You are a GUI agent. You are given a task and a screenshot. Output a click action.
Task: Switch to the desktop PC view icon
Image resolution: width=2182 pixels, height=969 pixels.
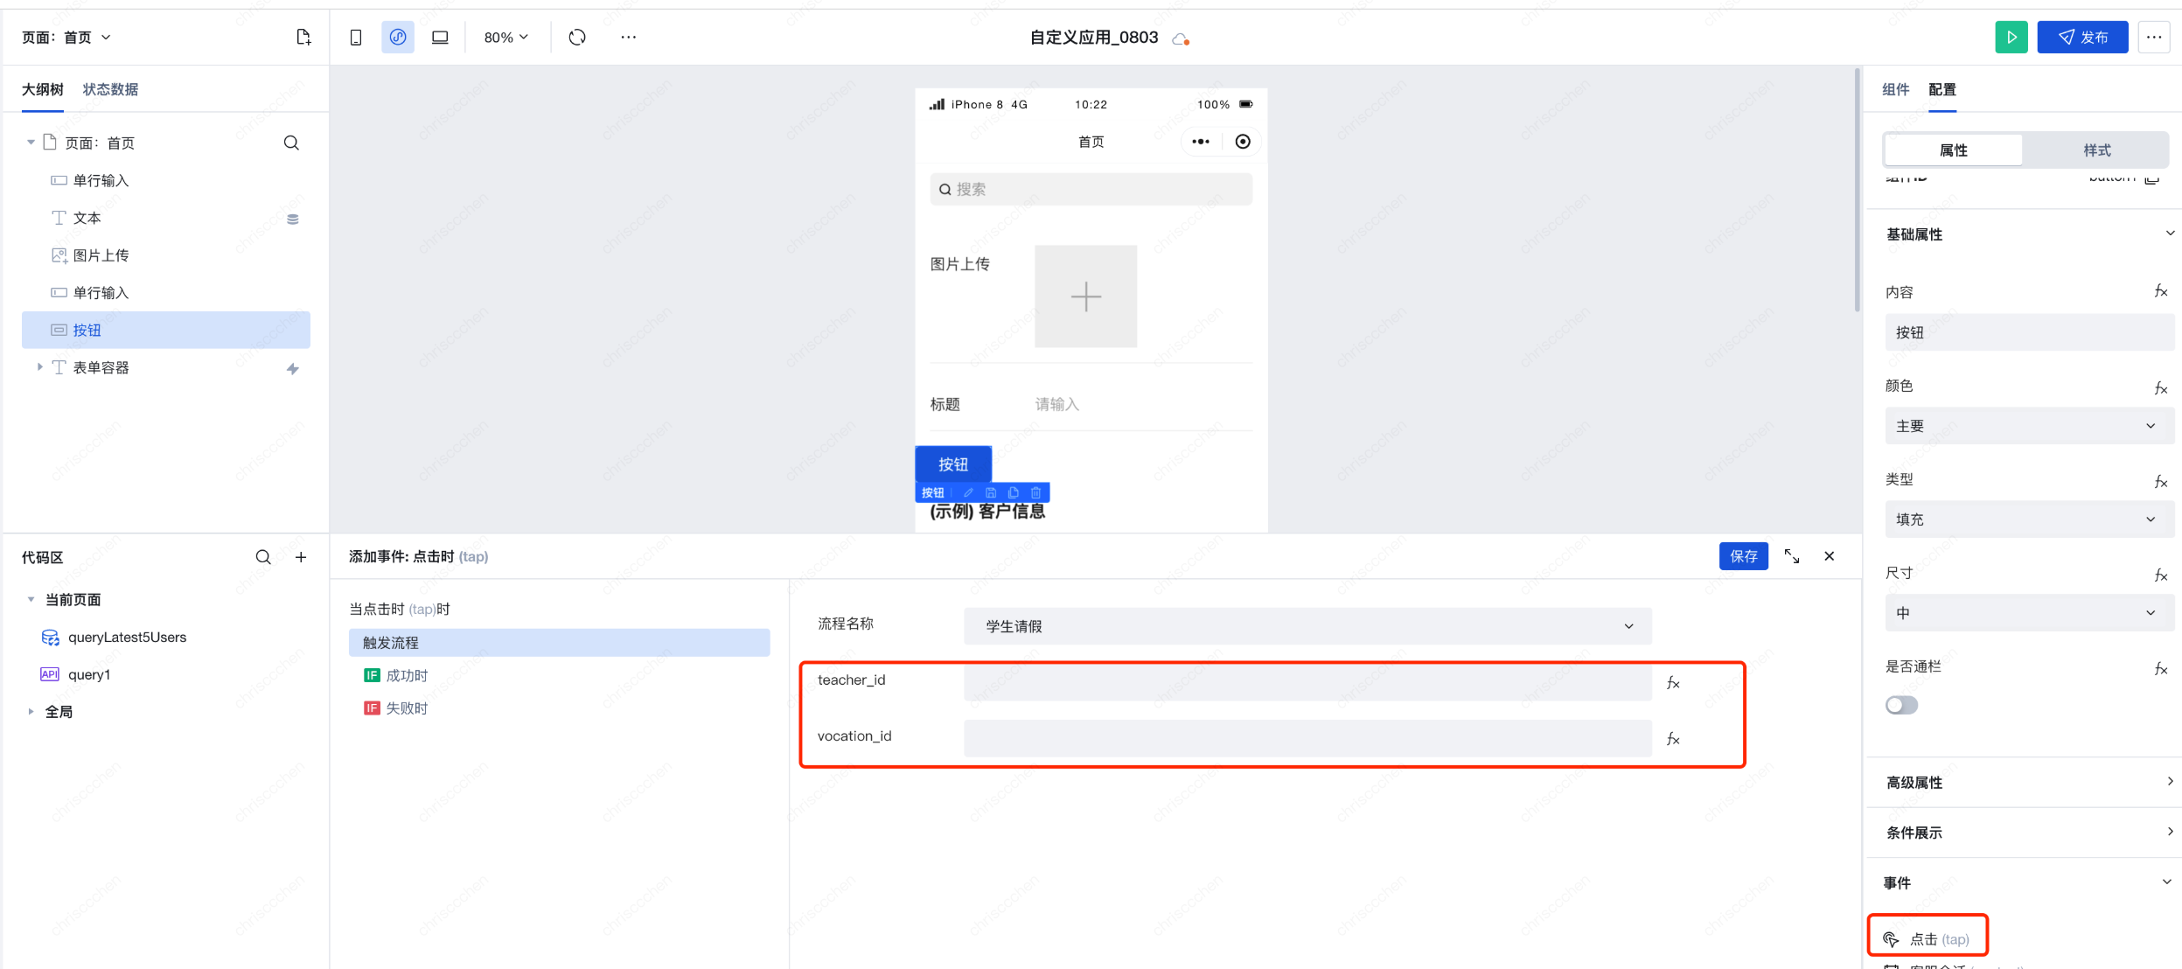pos(440,37)
